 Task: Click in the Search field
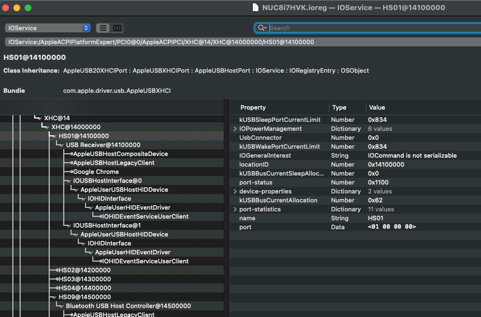pyautogui.click(x=369, y=28)
